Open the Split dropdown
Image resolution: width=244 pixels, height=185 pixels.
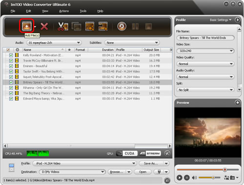click(205, 90)
